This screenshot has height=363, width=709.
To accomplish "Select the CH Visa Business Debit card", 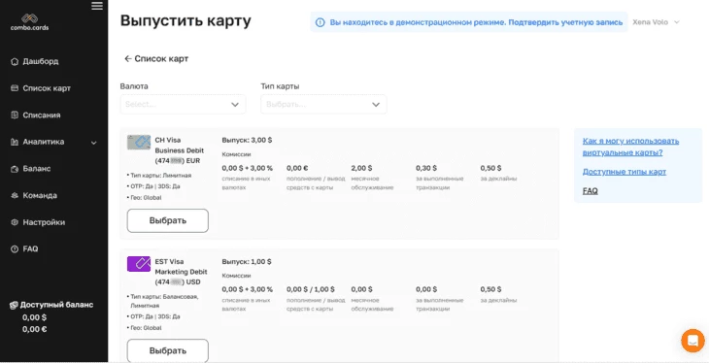I will coord(168,220).
